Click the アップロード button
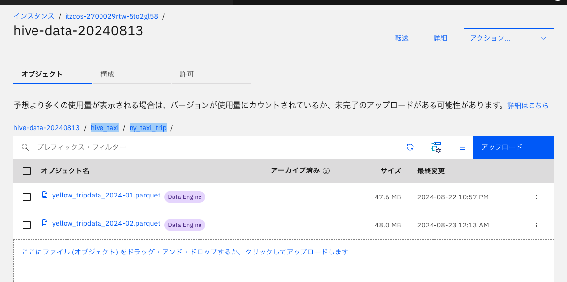This screenshot has height=282, width=567. (513, 147)
